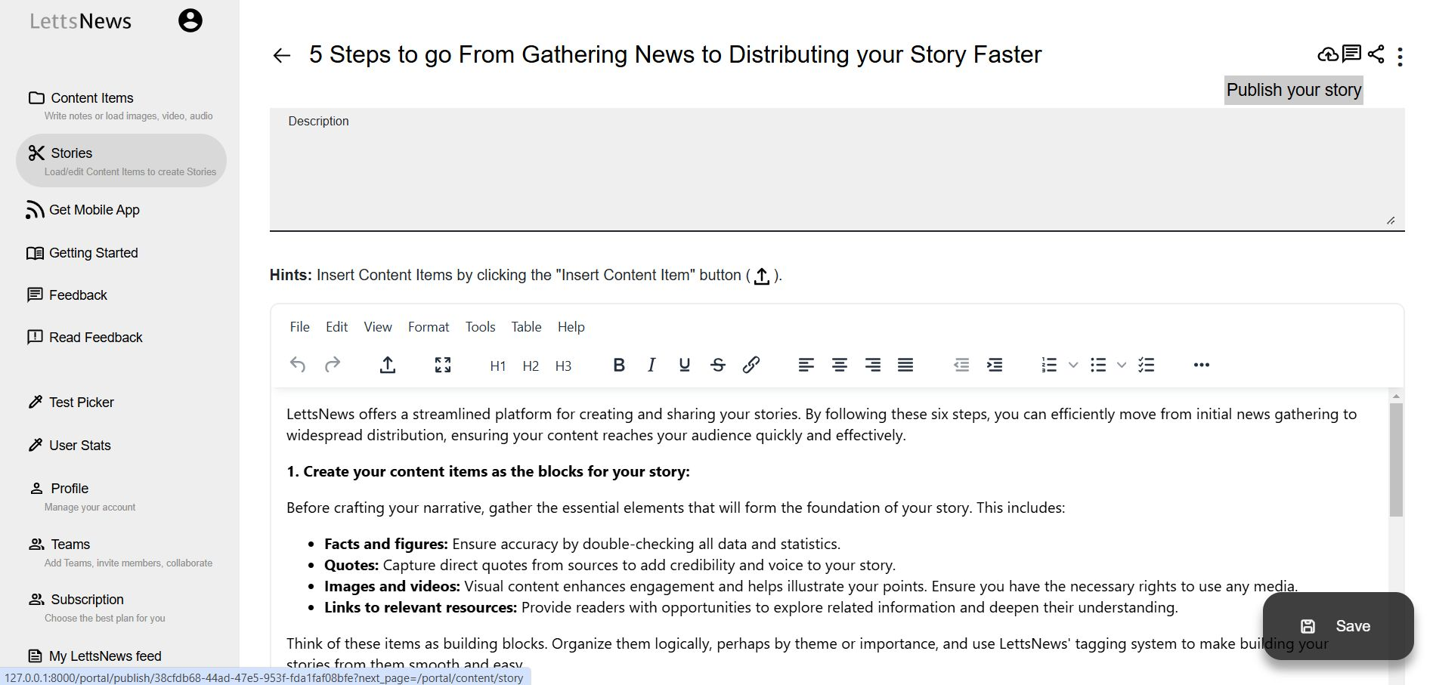The height and width of the screenshot is (685, 1433).
Task: Click the Insert Content Item upload icon
Action: tap(387, 366)
